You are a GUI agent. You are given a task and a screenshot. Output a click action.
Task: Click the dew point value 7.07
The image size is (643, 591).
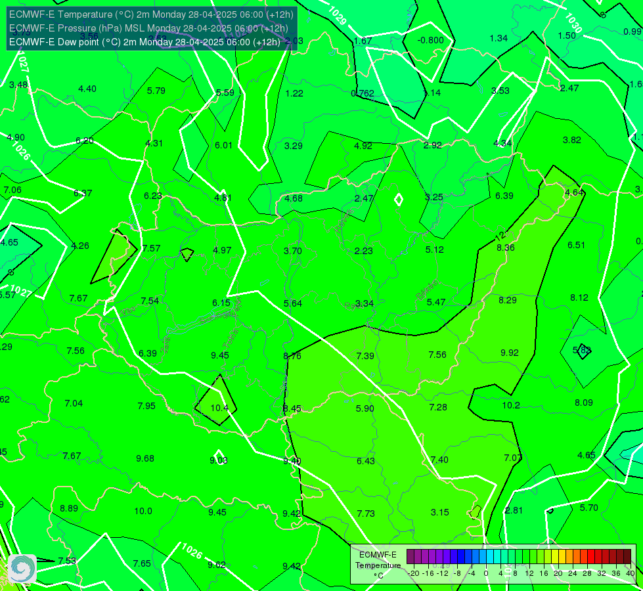click(x=512, y=458)
